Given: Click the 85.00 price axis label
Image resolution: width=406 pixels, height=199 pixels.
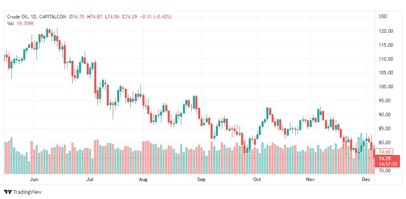Looking at the screenshot, I should [386, 129].
